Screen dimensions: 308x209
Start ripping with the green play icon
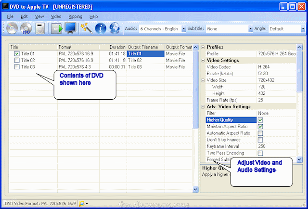pos(57,28)
